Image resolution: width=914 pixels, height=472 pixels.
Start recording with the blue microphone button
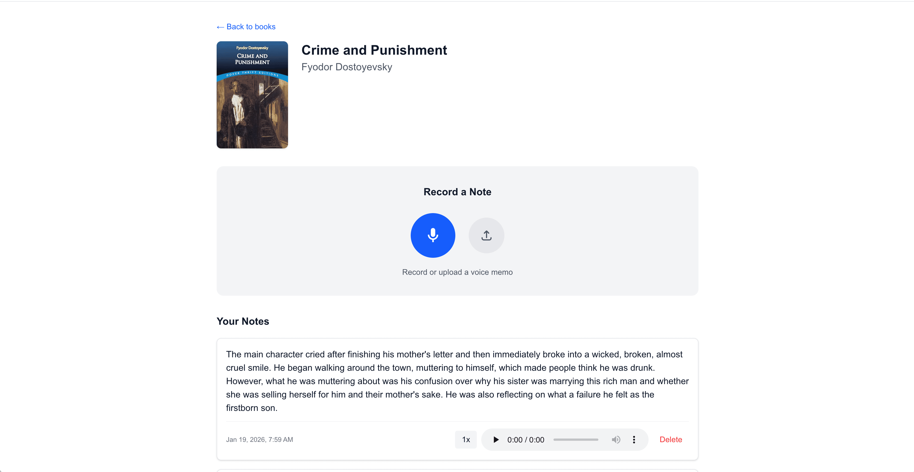click(432, 235)
